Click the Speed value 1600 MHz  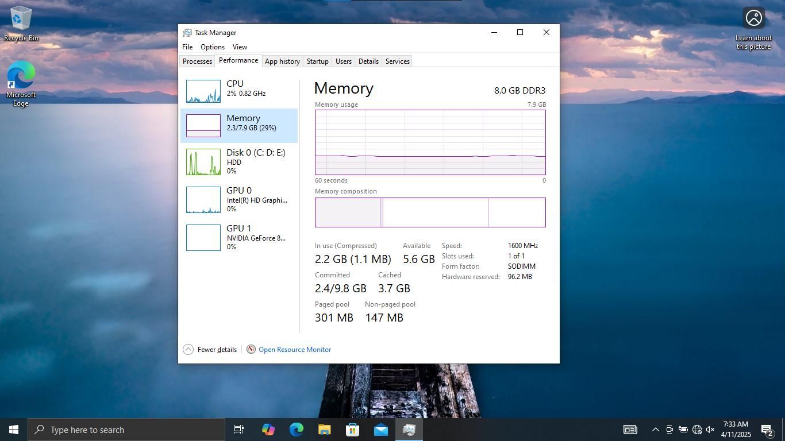(x=523, y=246)
